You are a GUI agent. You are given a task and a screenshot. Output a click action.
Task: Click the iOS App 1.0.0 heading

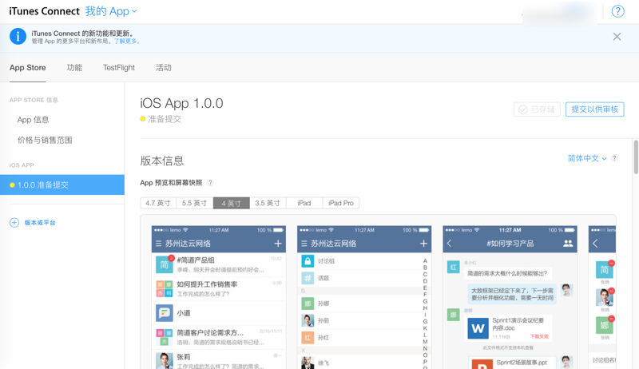[x=181, y=104]
